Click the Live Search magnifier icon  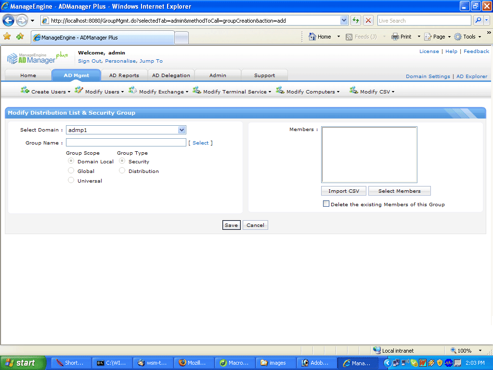click(x=478, y=20)
